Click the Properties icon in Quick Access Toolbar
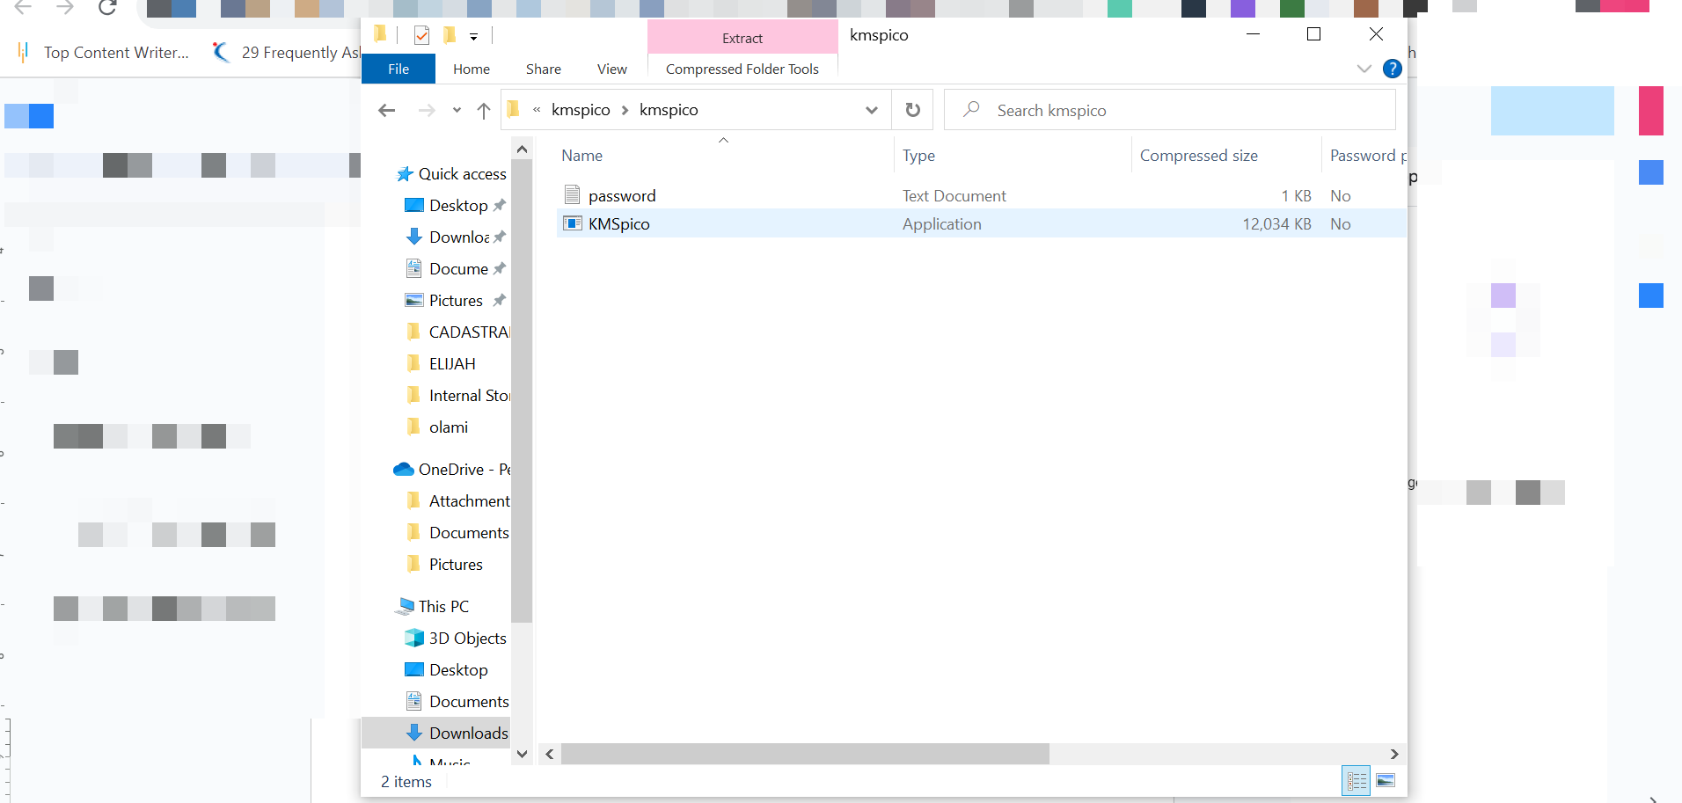The width and height of the screenshot is (1682, 803). click(x=421, y=35)
